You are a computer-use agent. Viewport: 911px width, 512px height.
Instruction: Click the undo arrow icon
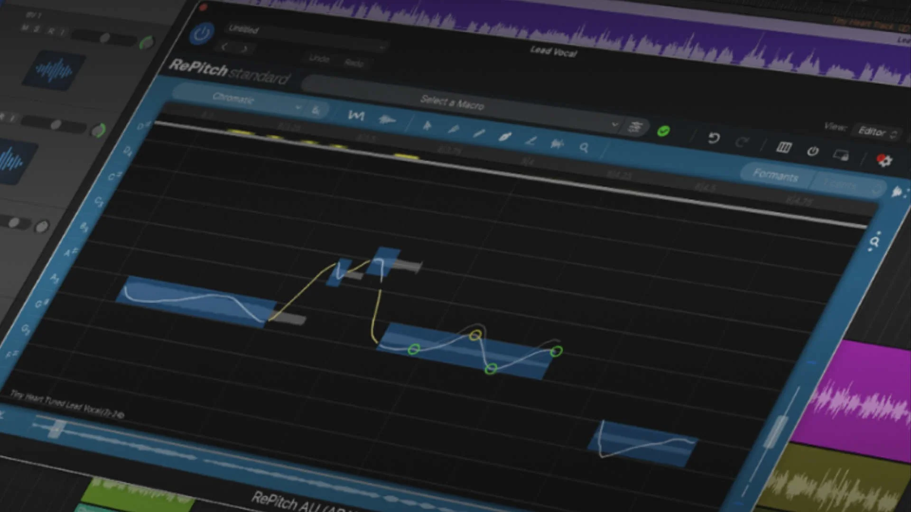[x=714, y=138]
